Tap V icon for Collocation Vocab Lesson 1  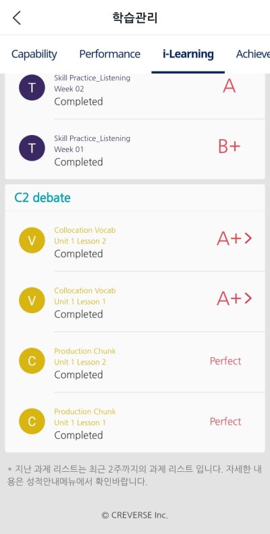pyautogui.click(x=32, y=300)
